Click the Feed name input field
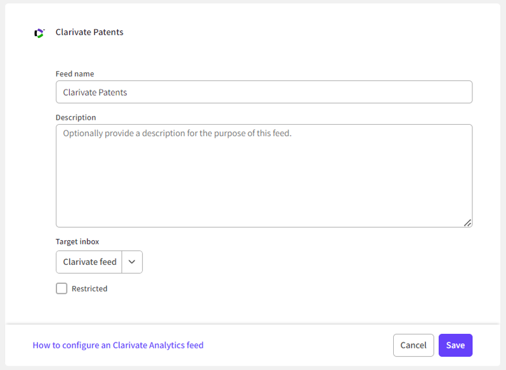The height and width of the screenshot is (370, 506). 264,92
